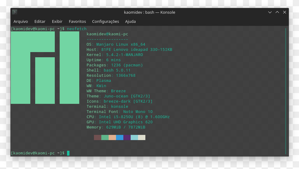Viewport: 299px width, 169px height.
Task: Click the Kernel: 5.4.2-1-MANJARO line
Action: pyautogui.click(x=115, y=55)
